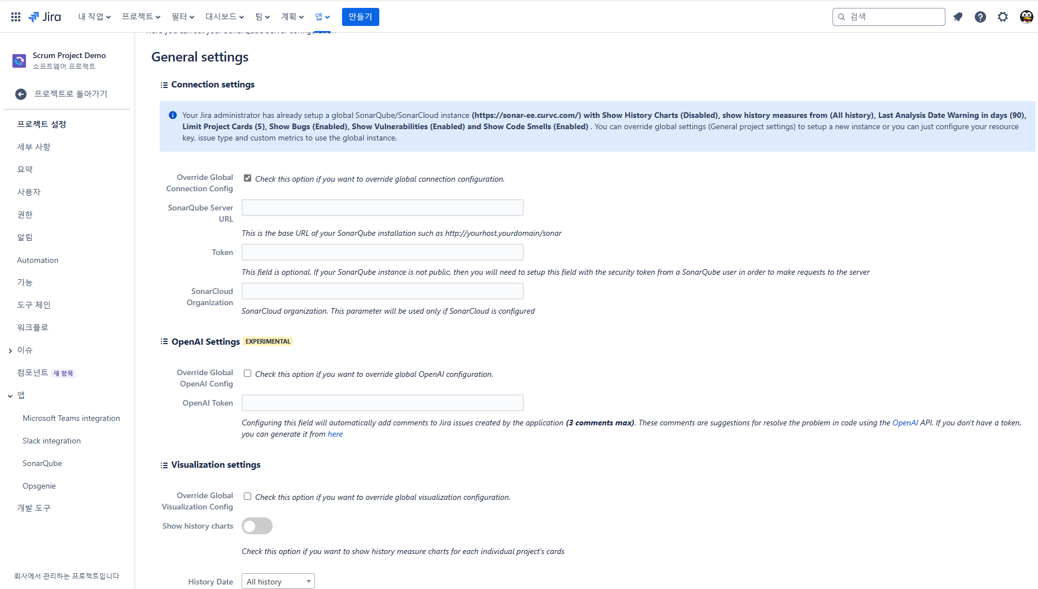
Task: Focus the 검색 search box
Action: tap(889, 17)
